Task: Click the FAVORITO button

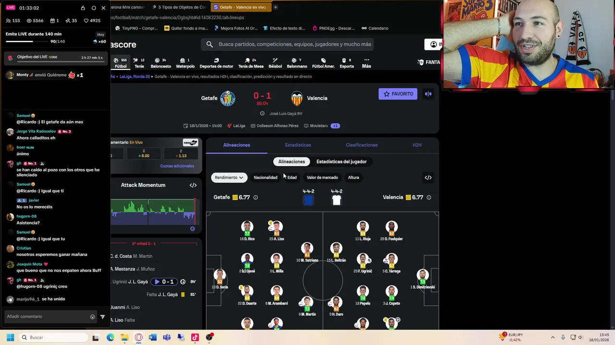Action: (x=398, y=94)
